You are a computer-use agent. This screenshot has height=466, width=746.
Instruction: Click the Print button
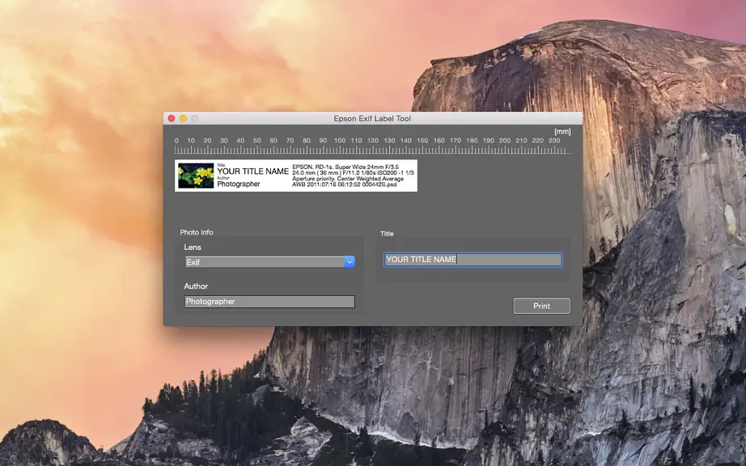(541, 306)
